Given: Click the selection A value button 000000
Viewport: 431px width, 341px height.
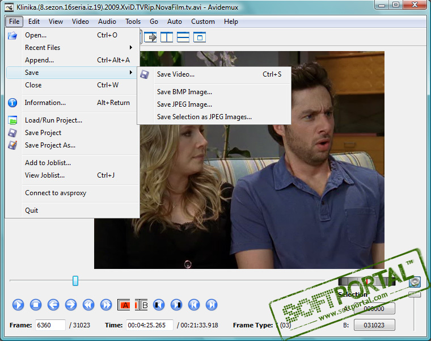Looking at the screenshot, I should coord(374,309).
